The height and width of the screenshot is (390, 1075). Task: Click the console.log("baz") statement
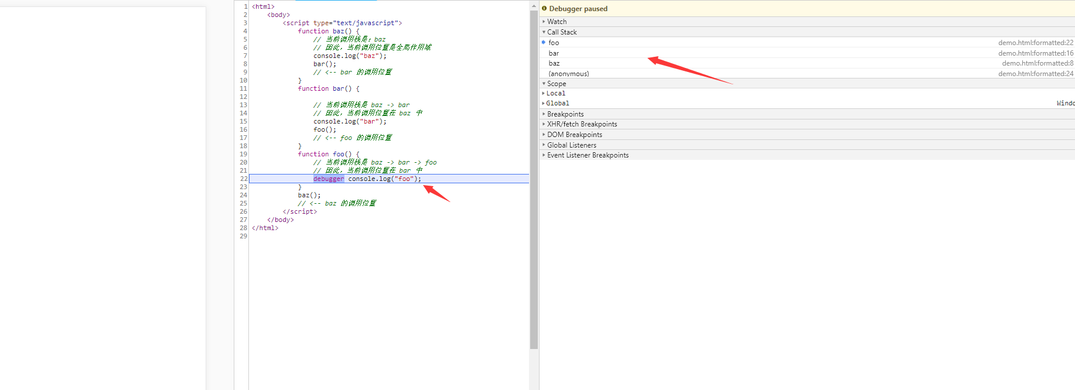click(350, 56)
